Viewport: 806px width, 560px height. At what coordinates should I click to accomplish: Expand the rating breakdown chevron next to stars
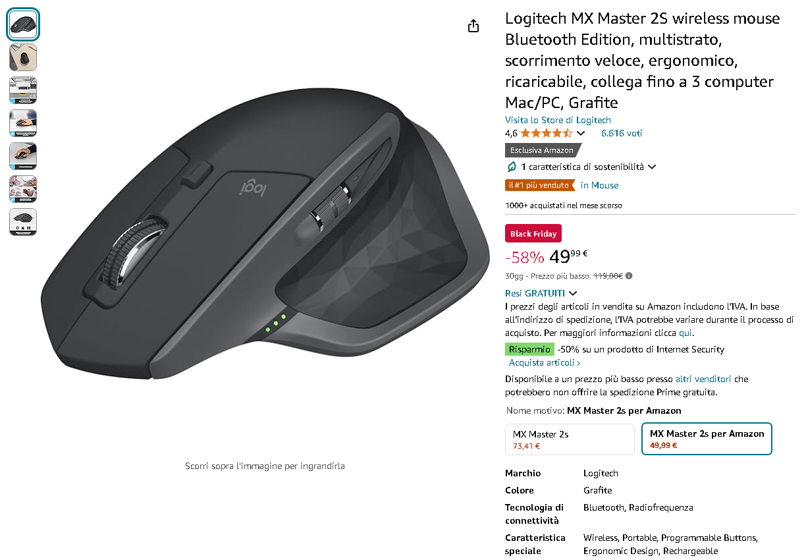[x=580, y=133]
